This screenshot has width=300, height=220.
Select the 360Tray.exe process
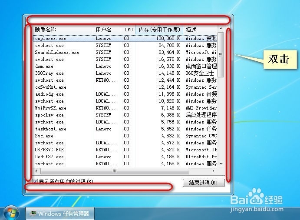[x=125, y=73]
